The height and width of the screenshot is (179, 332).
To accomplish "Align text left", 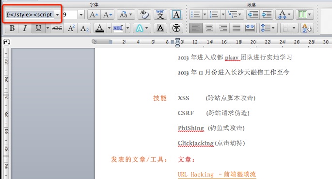I will pyautogui.click(x=196, y=28).
